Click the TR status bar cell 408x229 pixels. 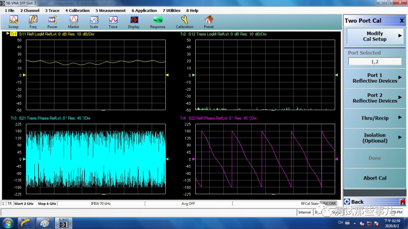9,203
